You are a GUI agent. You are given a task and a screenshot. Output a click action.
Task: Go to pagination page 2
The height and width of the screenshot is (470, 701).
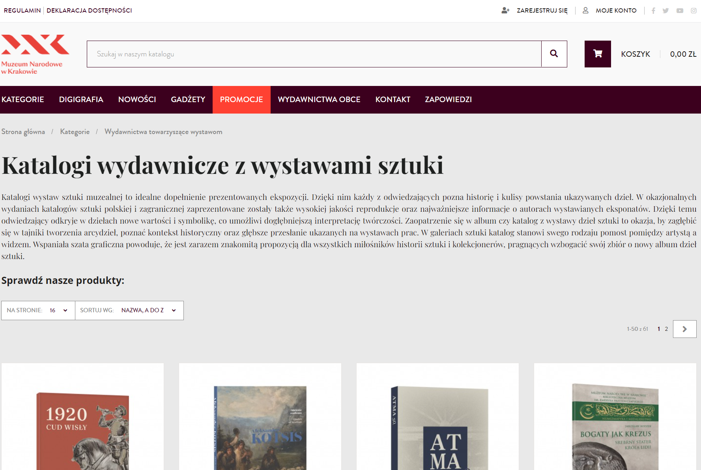tap(666, 329)
